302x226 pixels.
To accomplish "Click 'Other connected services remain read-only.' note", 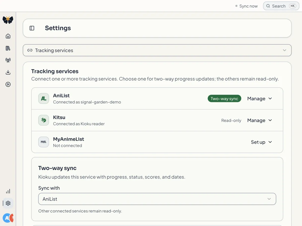I will [80, 211].
